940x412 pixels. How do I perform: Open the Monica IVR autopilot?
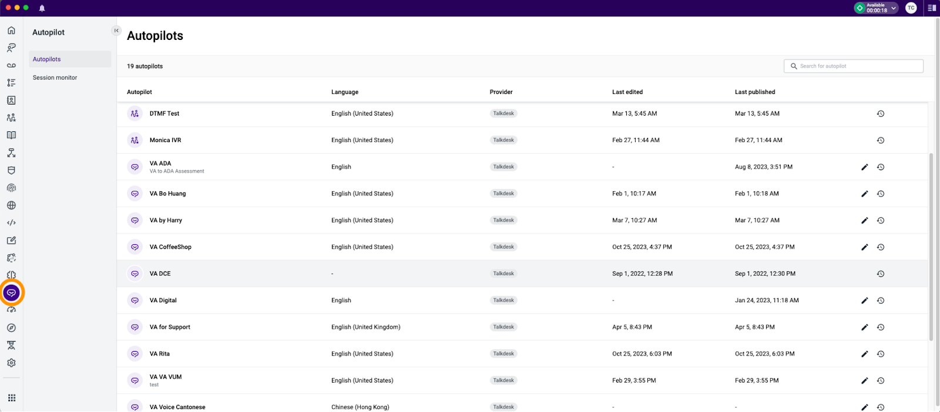click(x=165, y=140)
